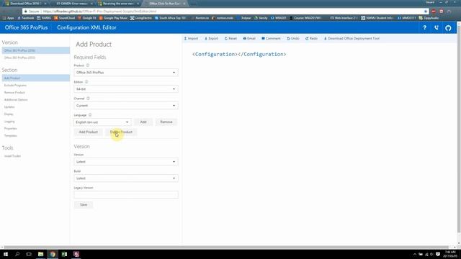Bookmark page with star icon
This screenshot has height=259, width=461.
426,12
